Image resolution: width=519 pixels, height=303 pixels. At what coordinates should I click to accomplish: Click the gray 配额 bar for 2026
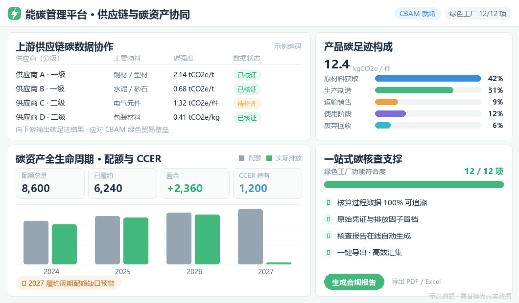coord(179,238)
